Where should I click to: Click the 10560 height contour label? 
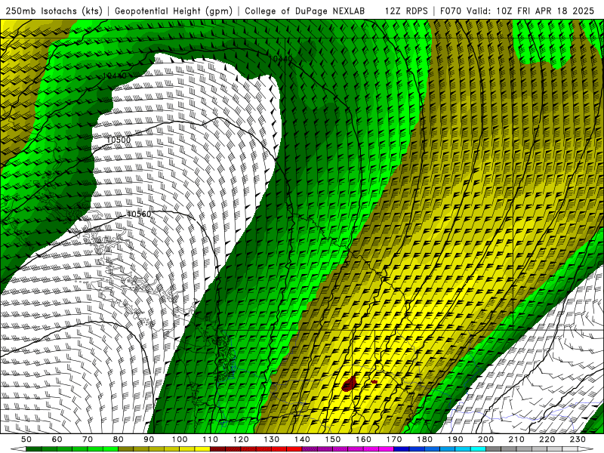(139, 214)
